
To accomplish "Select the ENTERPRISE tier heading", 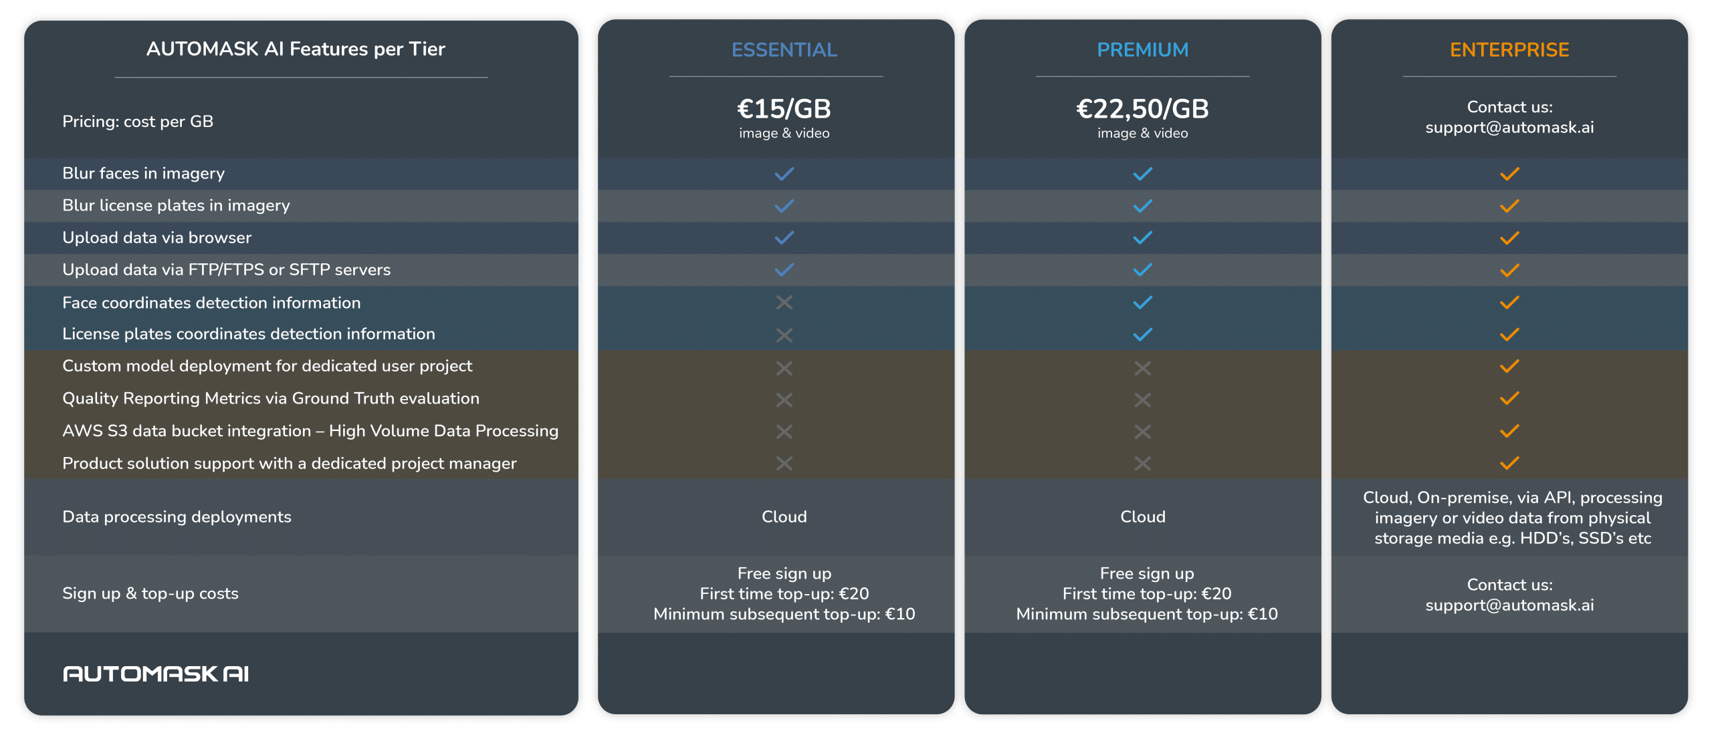I will pos(1509,49).
